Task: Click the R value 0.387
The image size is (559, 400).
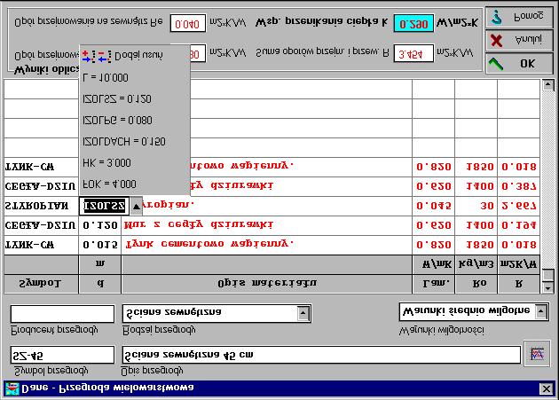Action: click(519, 186)
